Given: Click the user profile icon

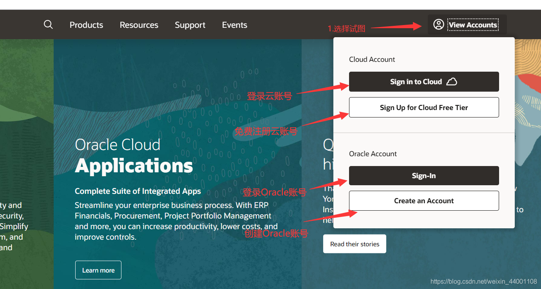Looking at the screenshot, I should (x=438, y=25).
